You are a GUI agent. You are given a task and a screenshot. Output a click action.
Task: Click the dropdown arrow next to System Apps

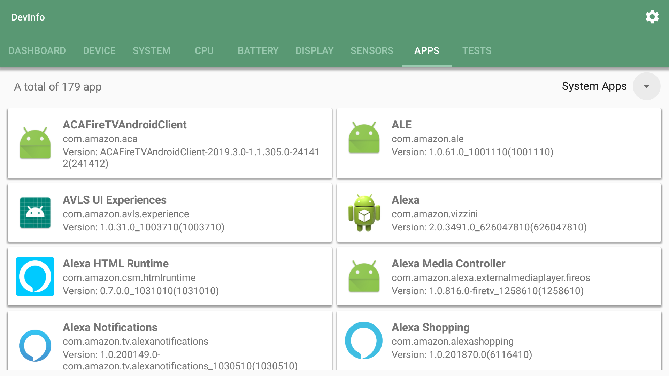[x=646, y=86]
